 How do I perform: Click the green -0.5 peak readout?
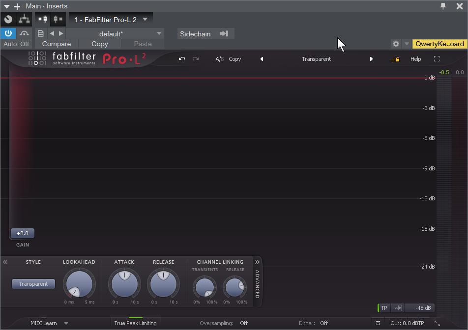(444, 73)
